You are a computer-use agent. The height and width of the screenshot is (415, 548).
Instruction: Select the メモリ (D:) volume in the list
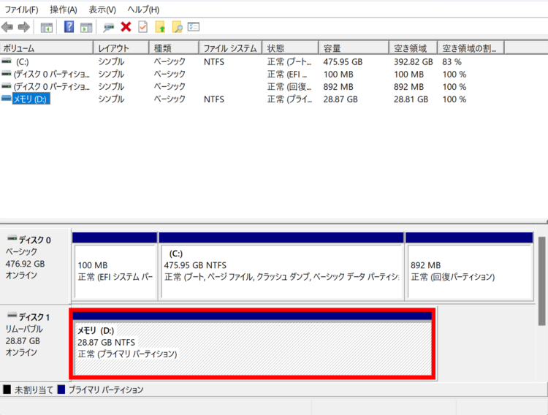pos(31,99)
